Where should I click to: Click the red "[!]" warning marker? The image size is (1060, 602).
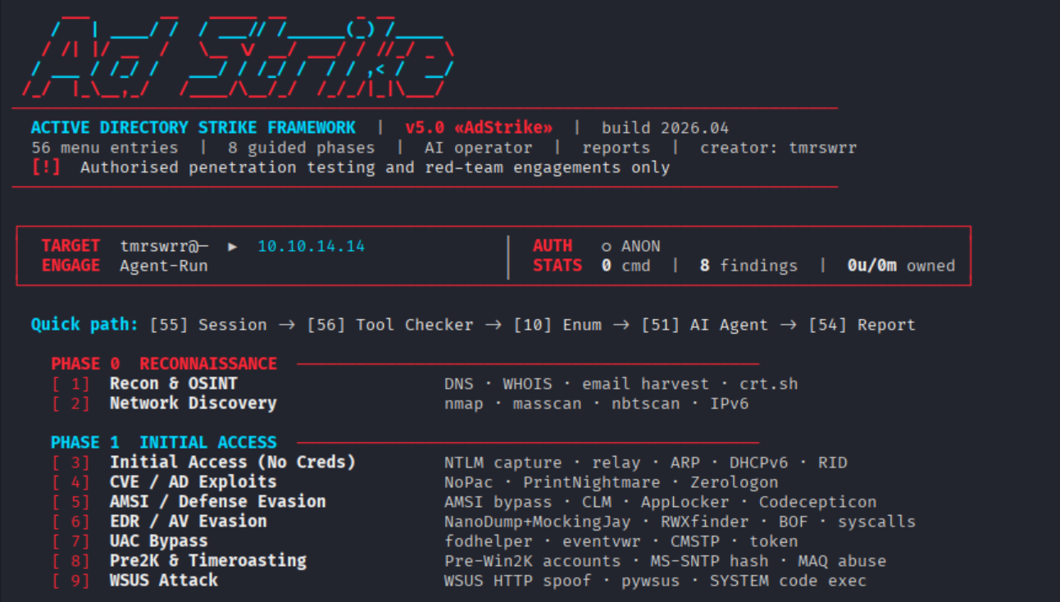tap(45, 167)
